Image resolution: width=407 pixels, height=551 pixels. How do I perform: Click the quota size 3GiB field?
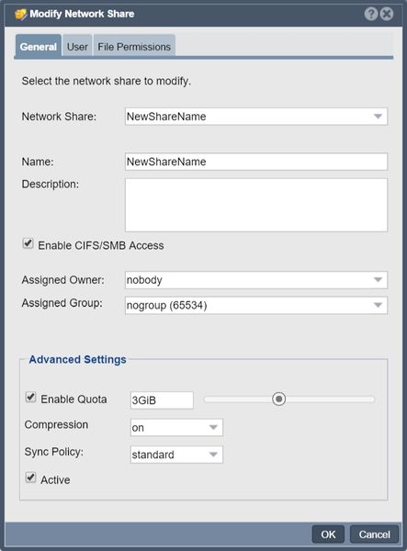tap(162, 400)
